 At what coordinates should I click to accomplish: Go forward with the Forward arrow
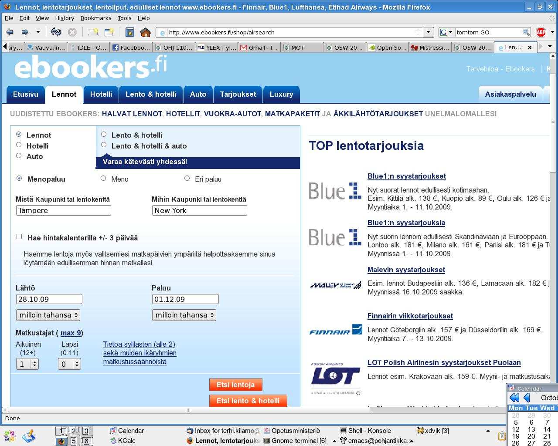25,32
